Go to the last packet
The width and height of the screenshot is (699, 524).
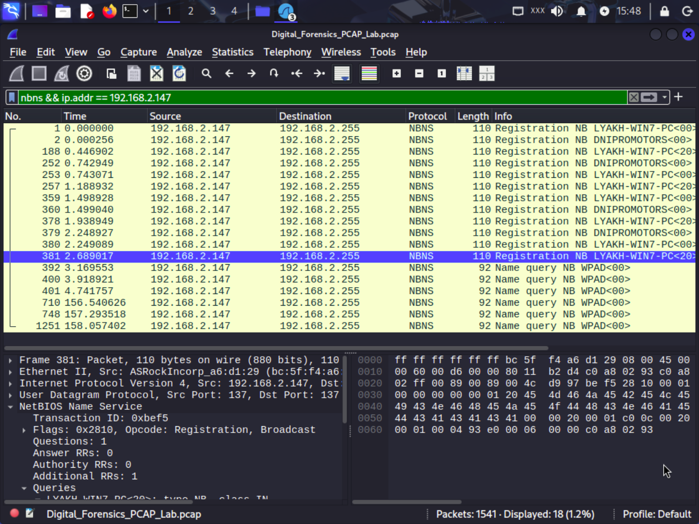[319, 74]
